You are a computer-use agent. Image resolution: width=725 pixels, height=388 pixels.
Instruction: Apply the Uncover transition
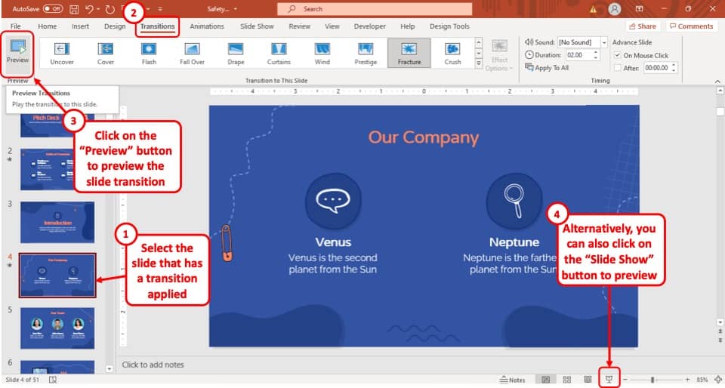point(62,54)
